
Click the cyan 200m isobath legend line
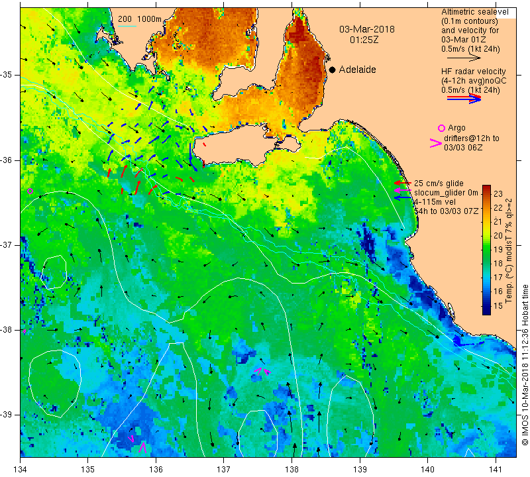127,26
